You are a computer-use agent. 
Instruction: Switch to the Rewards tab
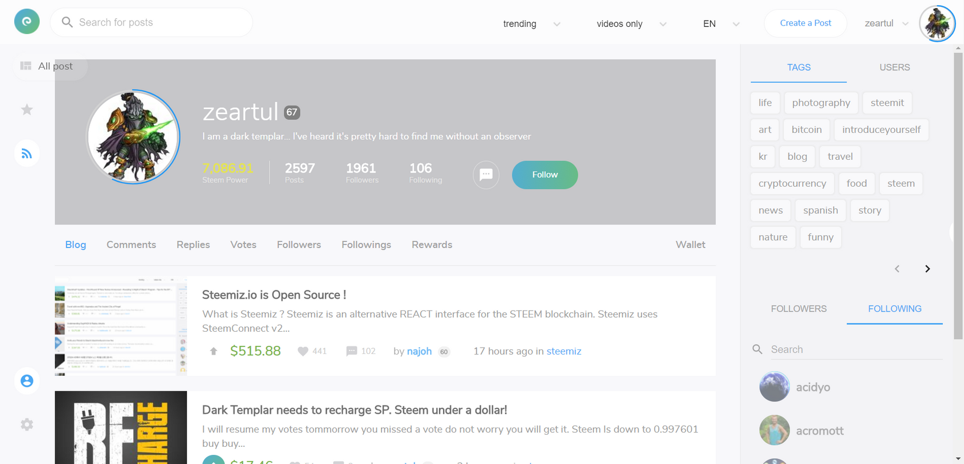click(432, 245)
